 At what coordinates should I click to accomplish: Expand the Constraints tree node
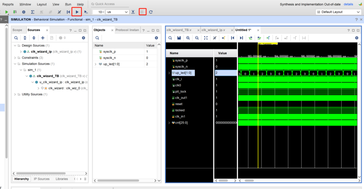pyautogui.click(x=15, y=58)
